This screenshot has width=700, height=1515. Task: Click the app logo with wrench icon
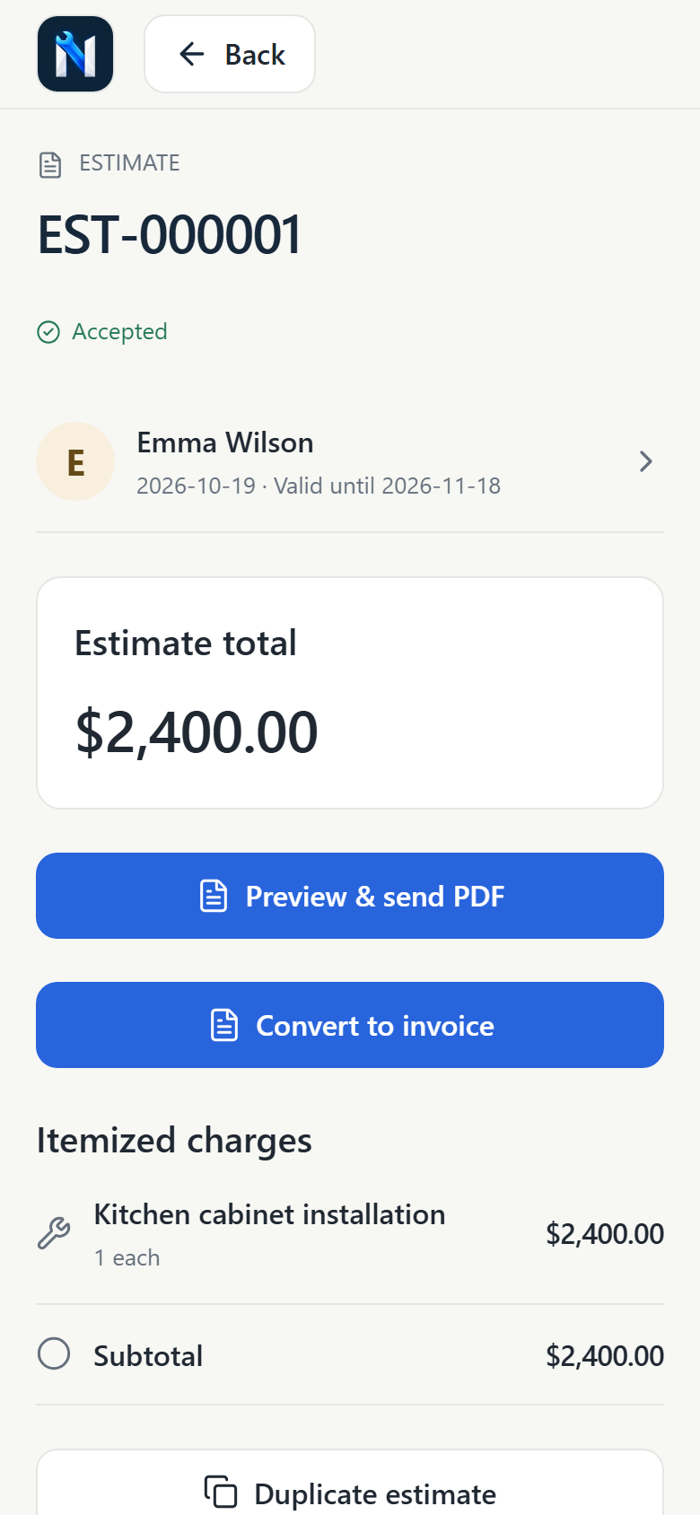point(75,54)
